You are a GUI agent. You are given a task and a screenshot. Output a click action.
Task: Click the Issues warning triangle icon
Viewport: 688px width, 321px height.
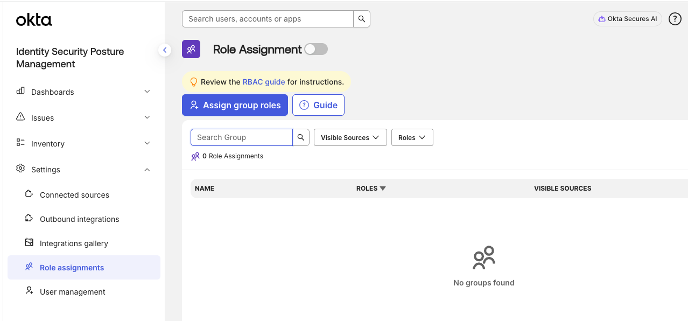[20, 117]
